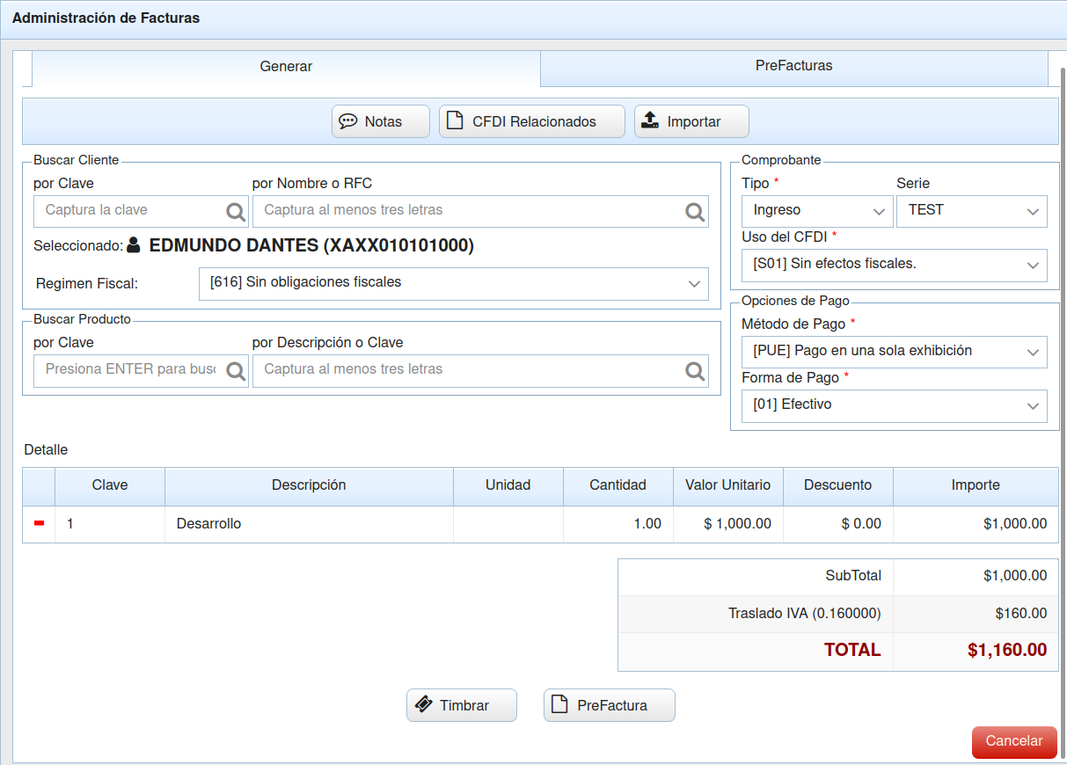1067x765 pixels.
Task: Open the Serie dropdown showing TEST
Action: [972, 211]
